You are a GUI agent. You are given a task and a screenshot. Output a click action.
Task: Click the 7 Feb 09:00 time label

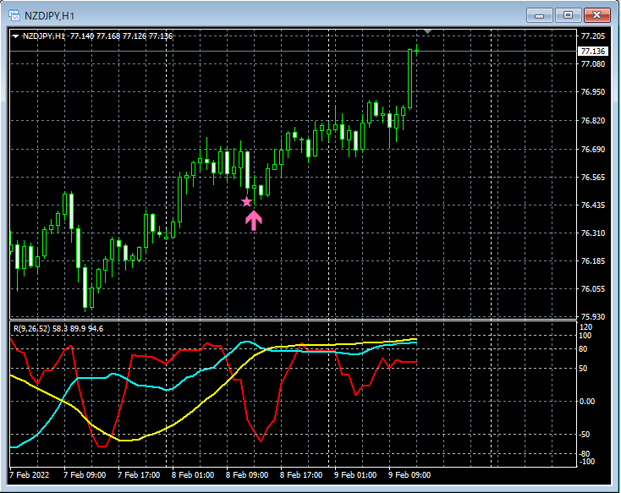[x=85, y=474]
